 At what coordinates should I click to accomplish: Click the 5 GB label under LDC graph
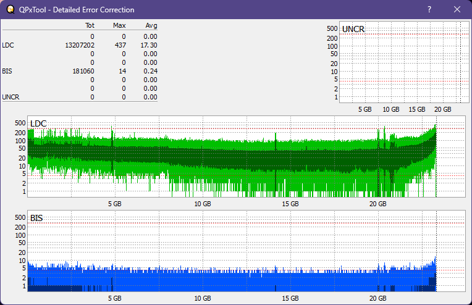115,204
